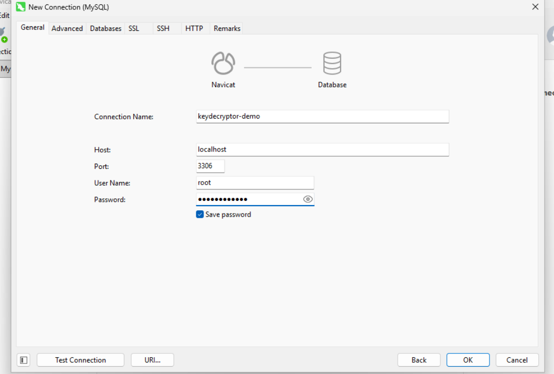
Task: Open the URI dialog
Action: 152,360
